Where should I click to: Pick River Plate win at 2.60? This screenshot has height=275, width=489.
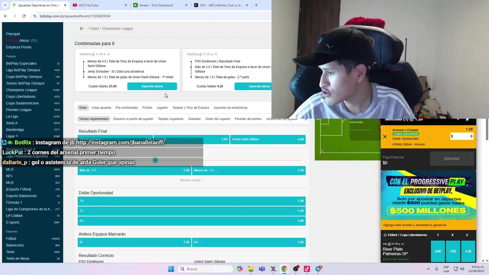click(x=438, y=251)
